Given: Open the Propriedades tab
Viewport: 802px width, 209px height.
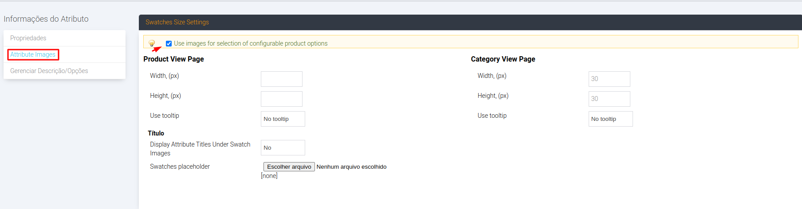Looking at the screenshot, I should 64,38.
